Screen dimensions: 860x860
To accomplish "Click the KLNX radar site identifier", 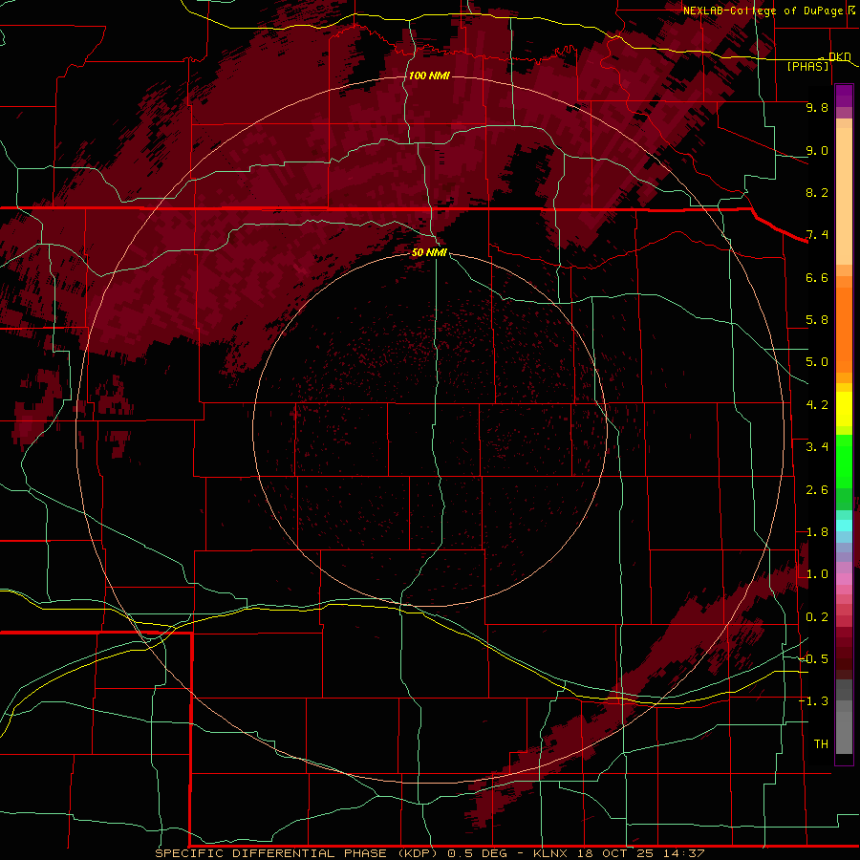I will pyautogui.click(x=552, y=853).
